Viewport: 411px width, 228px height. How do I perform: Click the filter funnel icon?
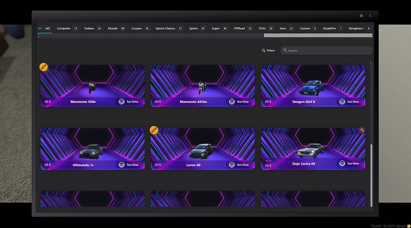pyautogui.click(x=263, y=50)
